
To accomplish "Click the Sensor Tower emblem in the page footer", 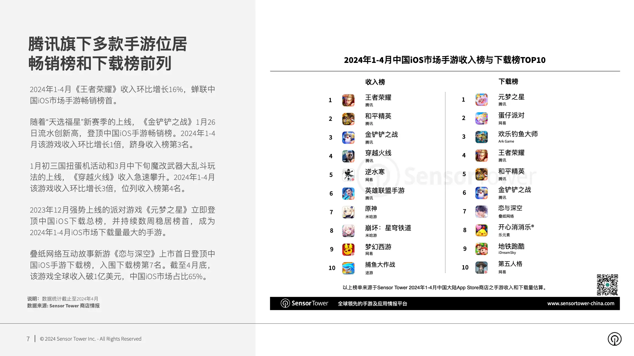I will (614, 339).
